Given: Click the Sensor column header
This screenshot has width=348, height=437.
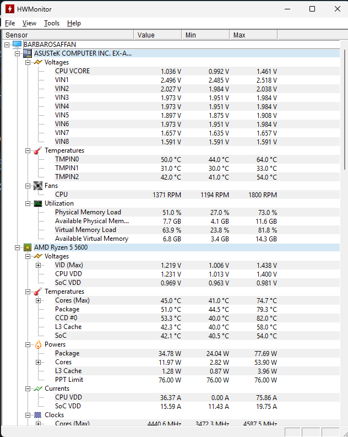Looking at the screenshot, I should 68,35.
